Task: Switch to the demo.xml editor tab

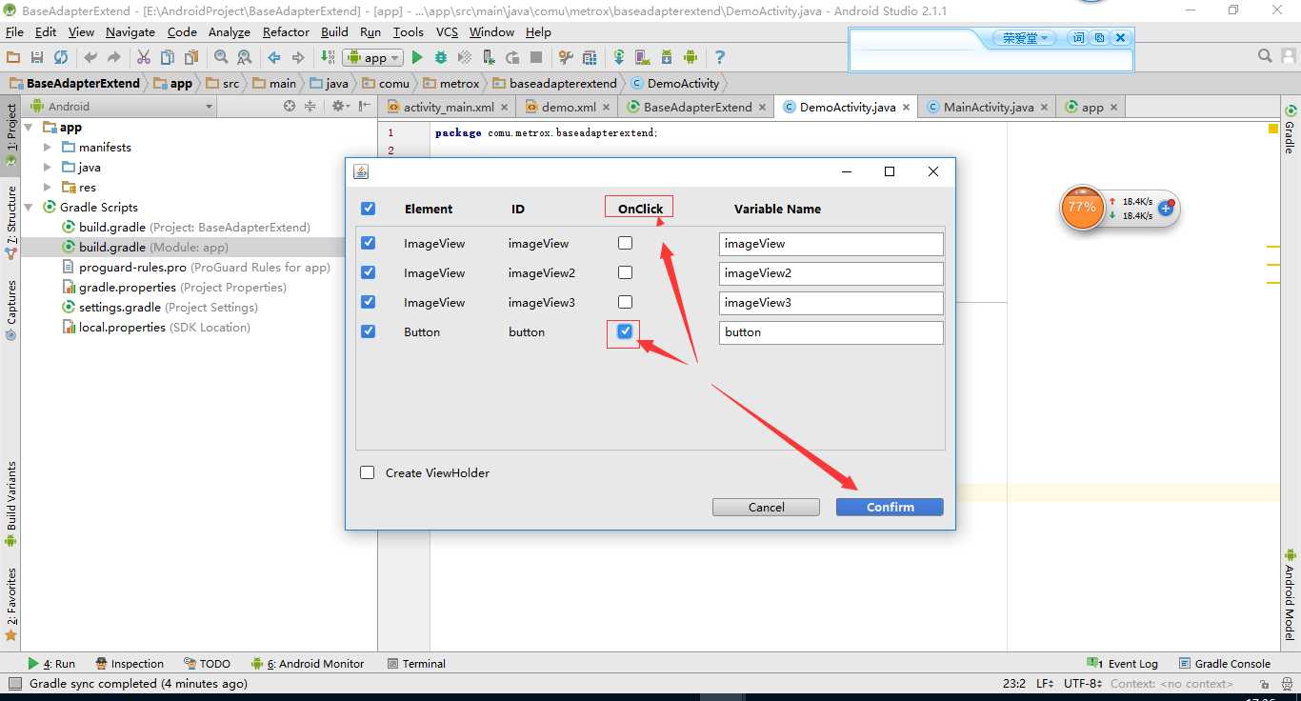Action: tap(569, 107)
